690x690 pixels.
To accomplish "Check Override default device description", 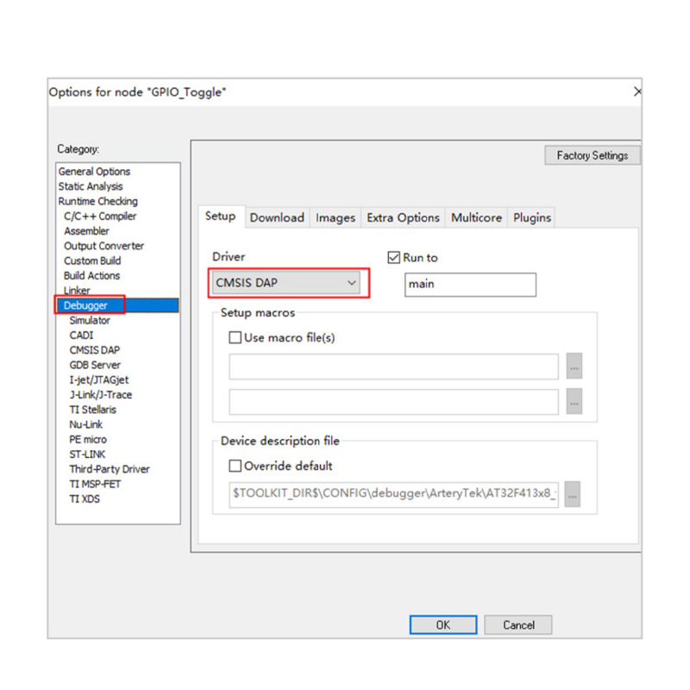I will point(235,466).
